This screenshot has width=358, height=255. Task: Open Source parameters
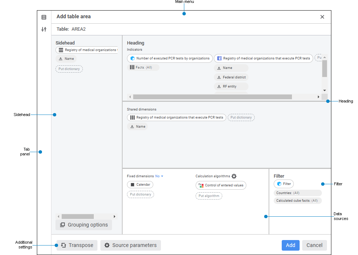point(131,245)
